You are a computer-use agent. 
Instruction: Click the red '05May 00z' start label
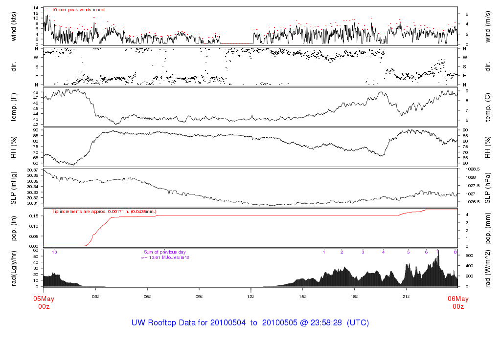coord(44,302)
